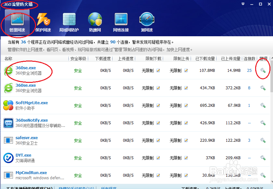Click the SoftMgrLite.exe colorful app icon
The height and width of the screenshot is (189, 273).
pyautogui.click(x=8, y=105)
